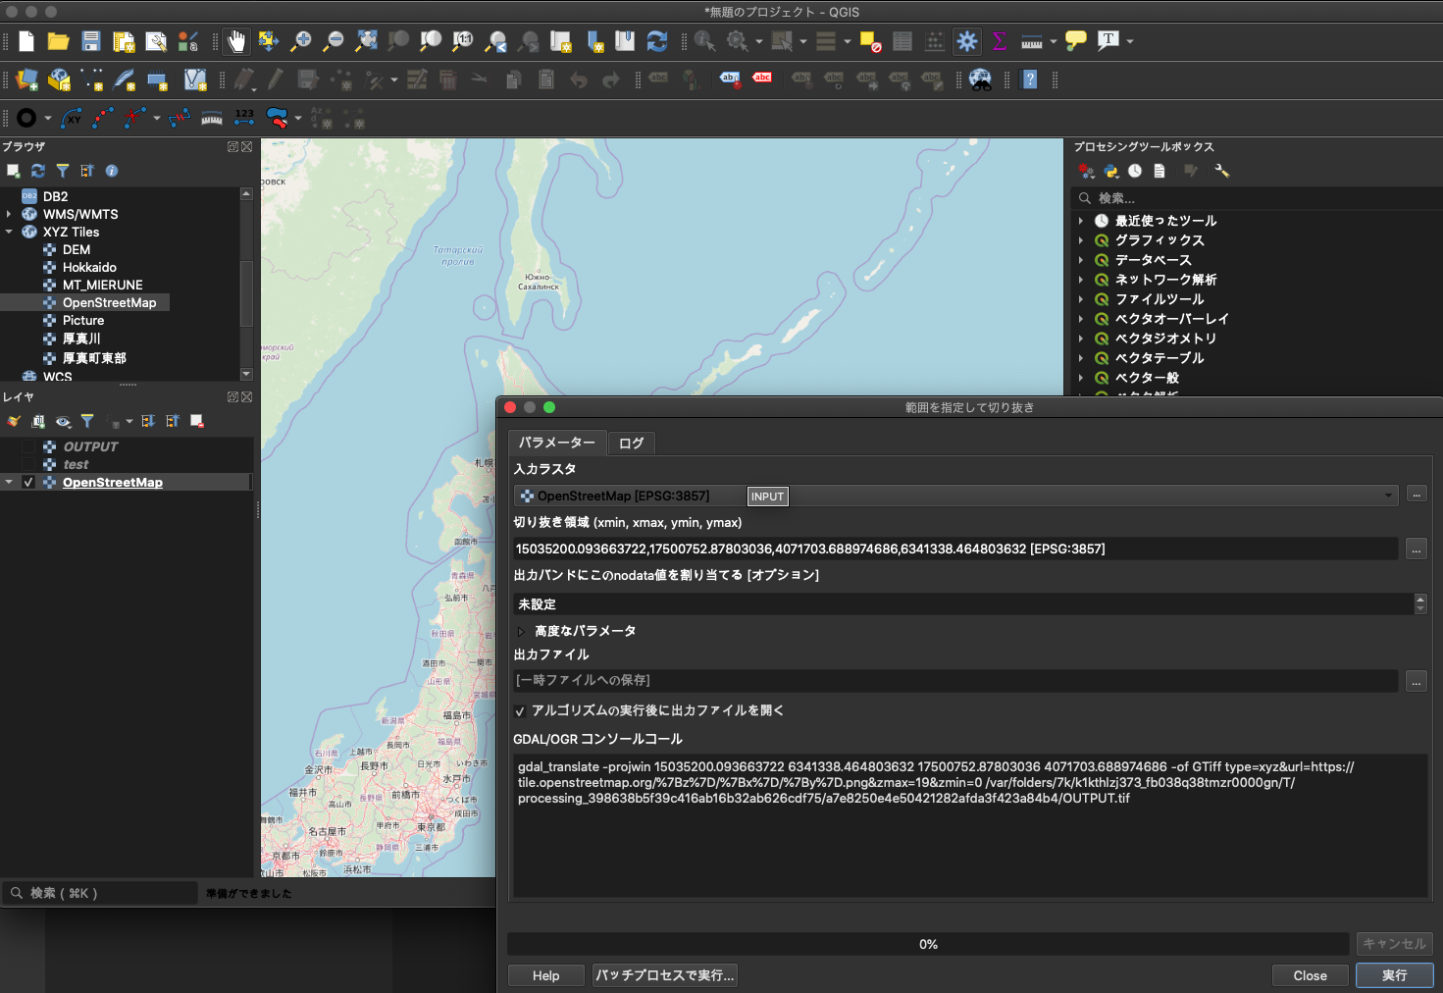Collapse OpenStreetMap layer in Layers panel
Viewport: 1443px width, 993px height.
point(9,482)
